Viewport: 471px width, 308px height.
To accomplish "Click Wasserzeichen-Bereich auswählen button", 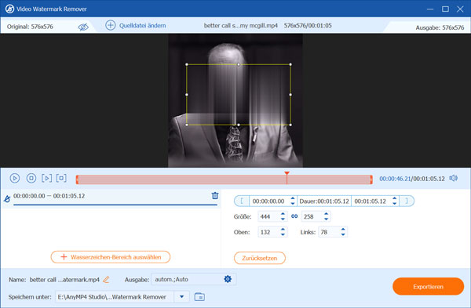I will coord(111,257).
